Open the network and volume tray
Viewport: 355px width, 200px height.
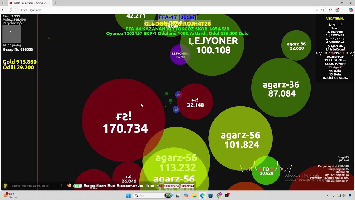[342, 196]
